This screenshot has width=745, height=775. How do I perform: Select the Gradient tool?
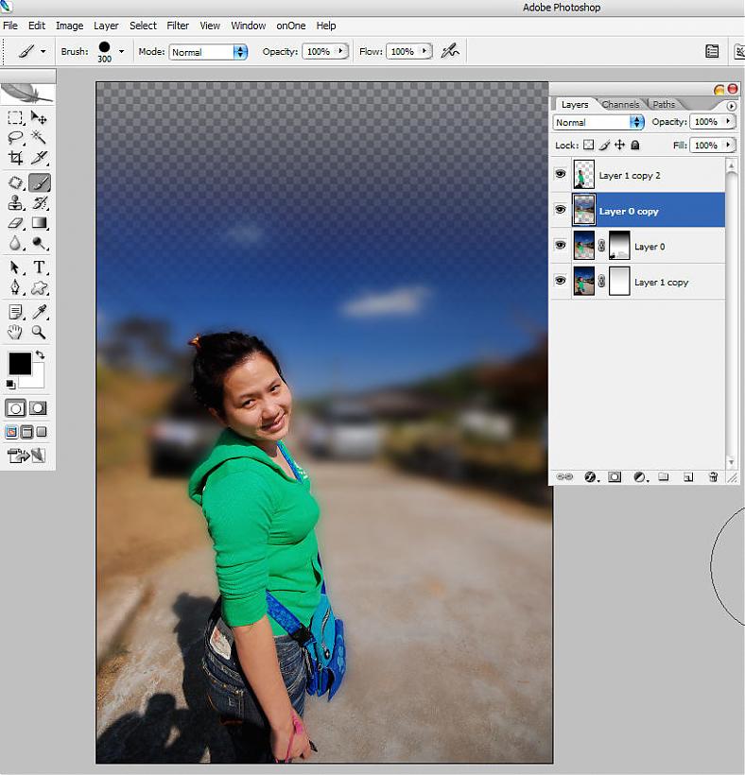[x=39, y=223]
